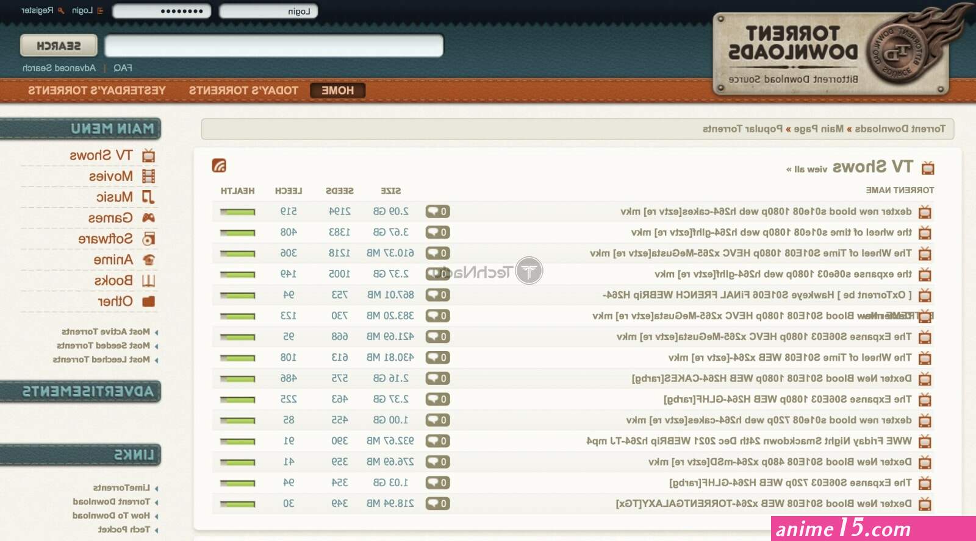Click the Anime icon in Main Menu
This screenshot has width=976, height=541.
[148, 260]
